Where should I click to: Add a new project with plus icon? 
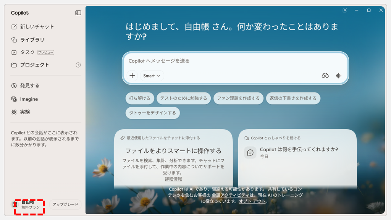tap(78, 65)
